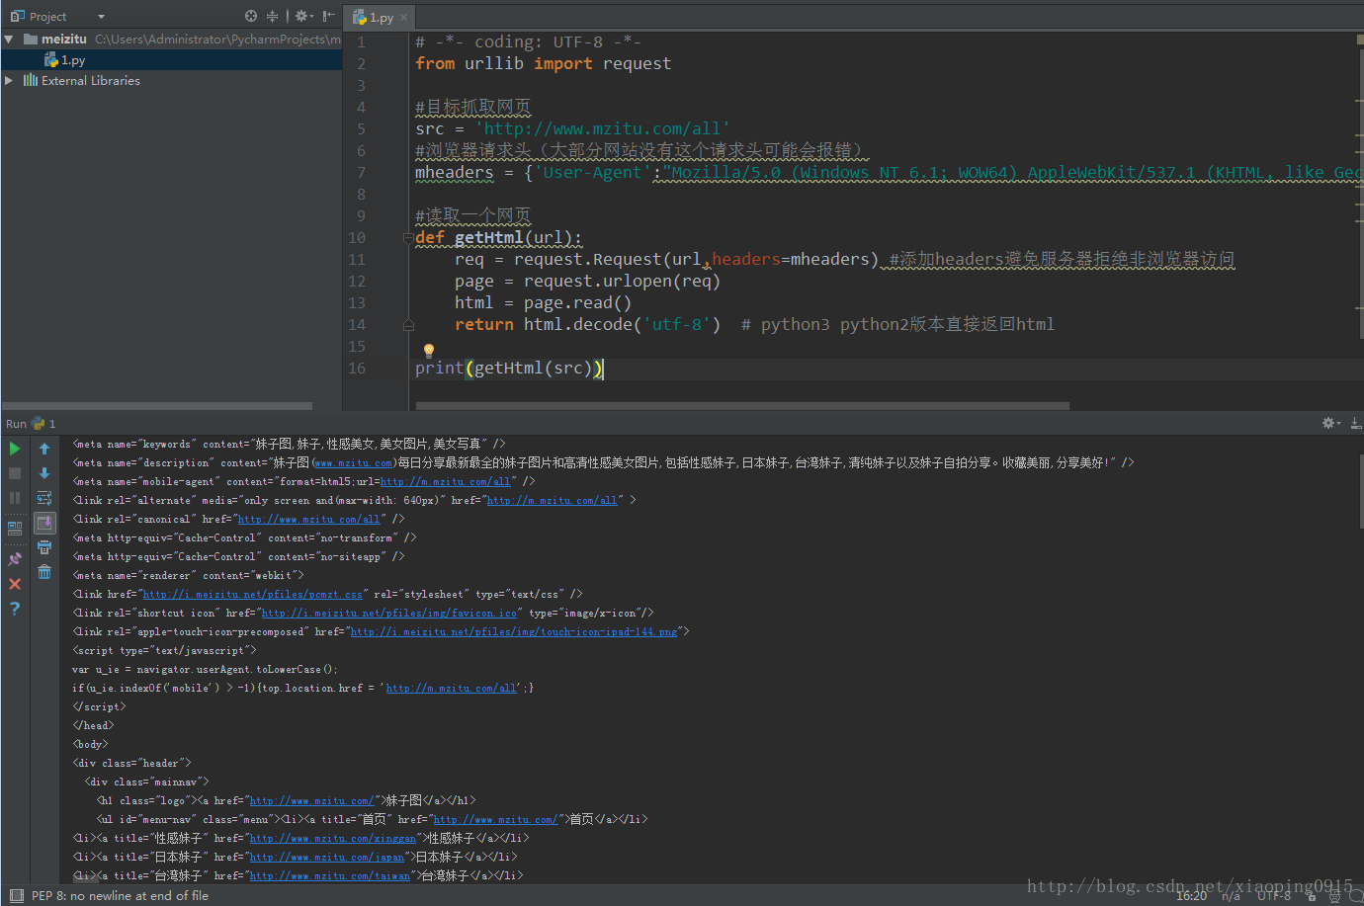This screenshot has width=1364, height=906.
Task: Open the canonical http://www.mzitu.com/all link
Action: tap(308, 519)
